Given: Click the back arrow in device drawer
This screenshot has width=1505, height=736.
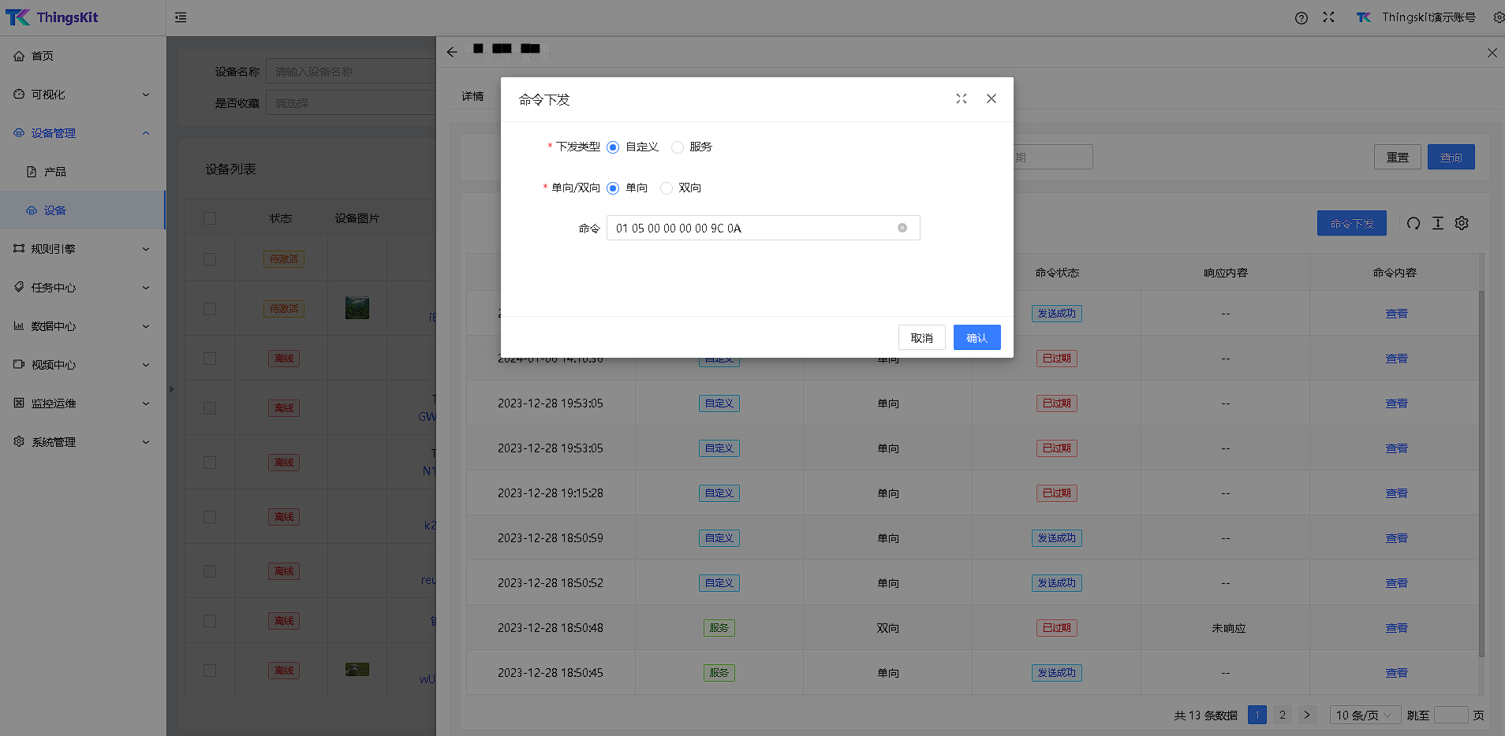Looking at the screenshot, I should tap(452, 52).
